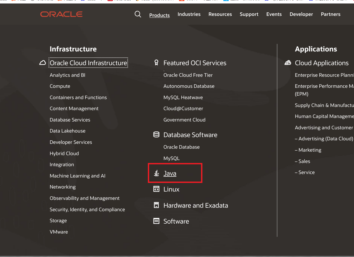
Task: Click the database cylinder icon
Action: [x=156, y=135]
